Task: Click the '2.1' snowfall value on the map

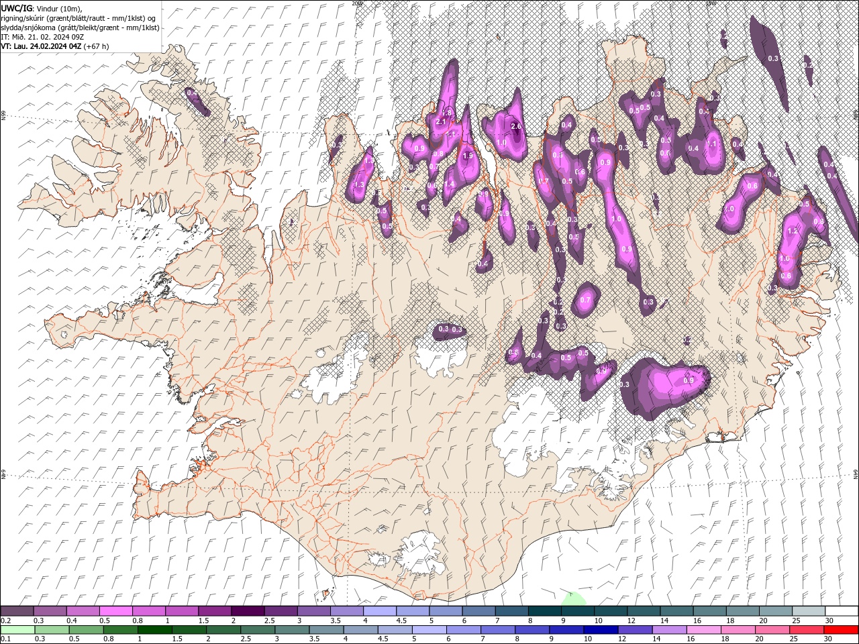Action: pos(441,122)
